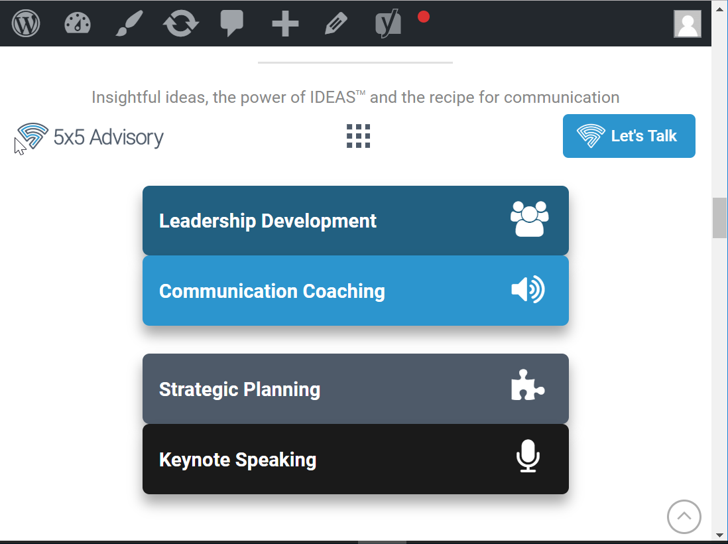Viewport: 728px width, 544px height.
Task: Select the Communication Coaching card
Action: point(355,291)
